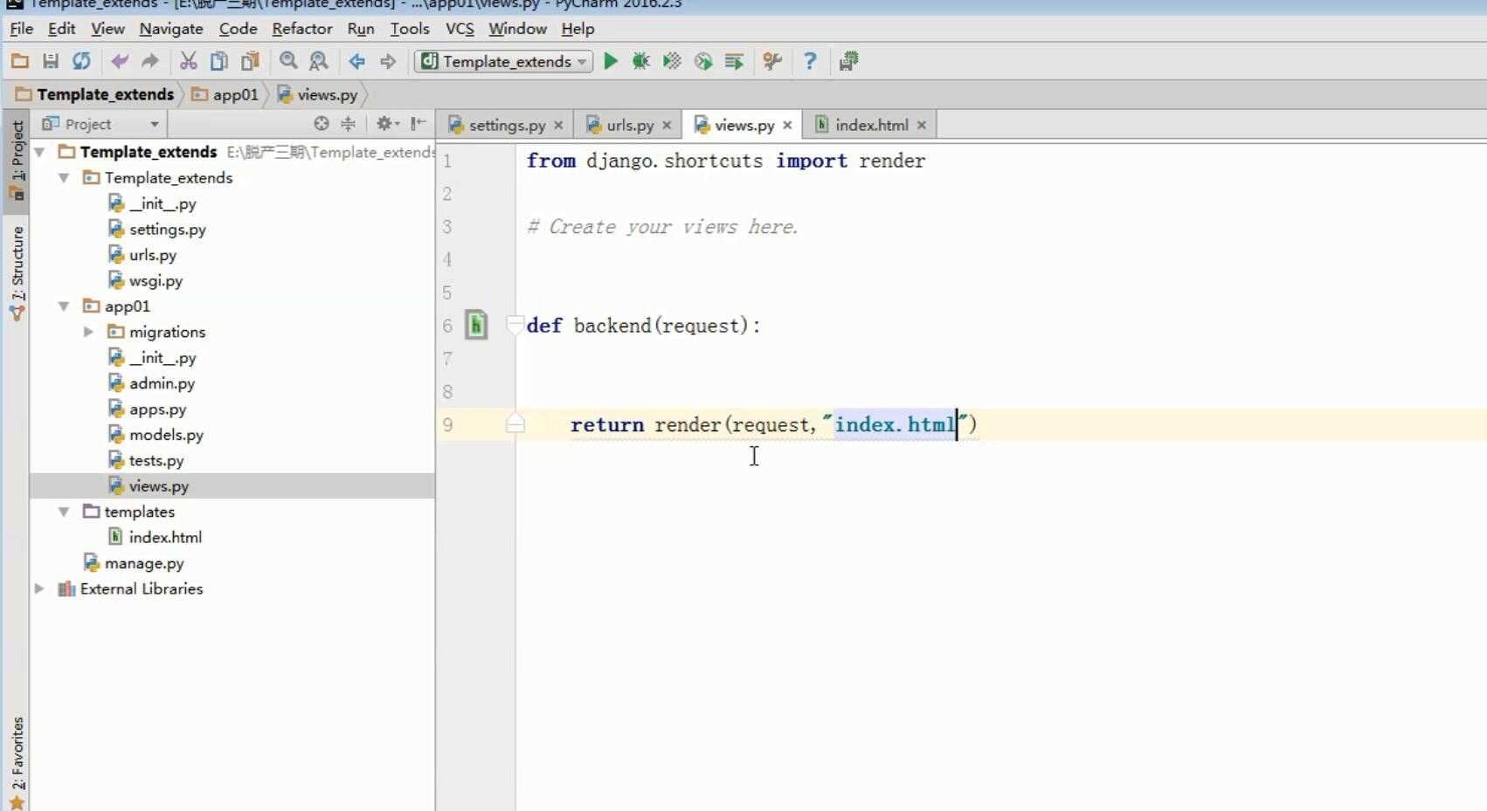Click the Copy icon in toolbar

pyautogui.click(x=219, y=61)
